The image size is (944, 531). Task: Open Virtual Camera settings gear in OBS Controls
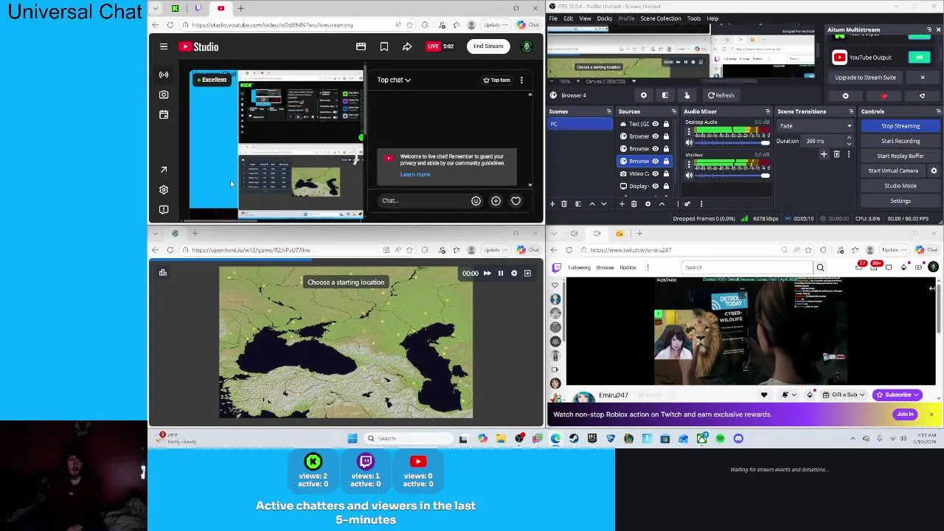[x=934, y=170]
